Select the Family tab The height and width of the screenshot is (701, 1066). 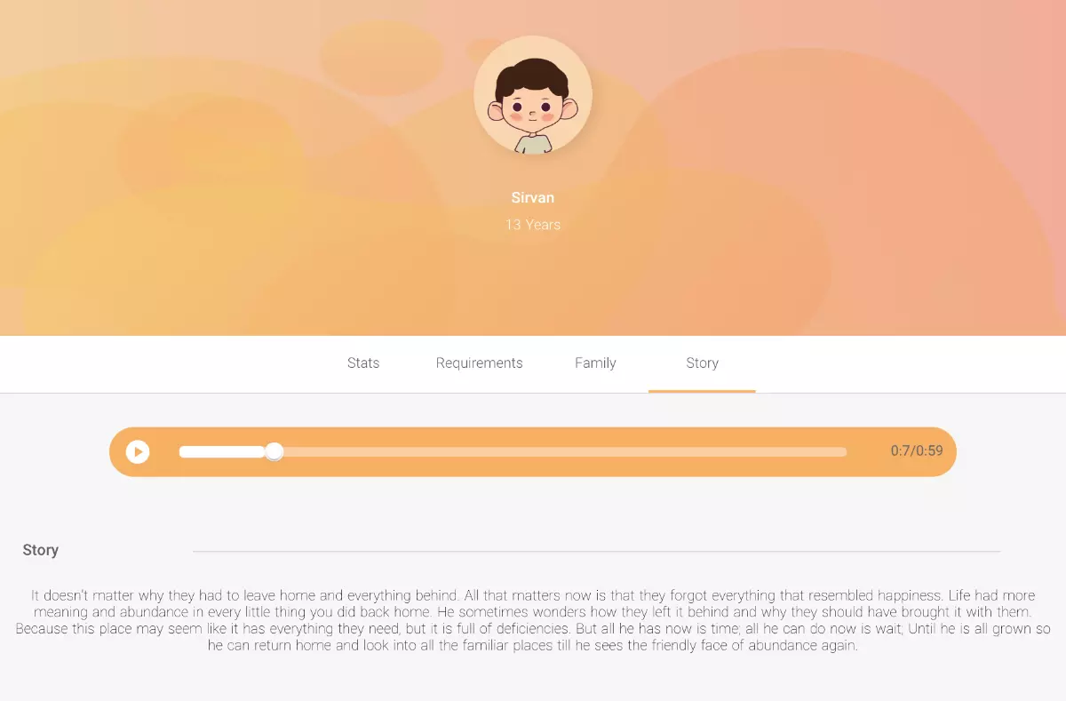[595, 363]
